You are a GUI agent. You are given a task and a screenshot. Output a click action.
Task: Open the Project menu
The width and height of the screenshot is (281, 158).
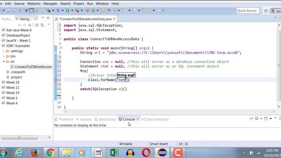(79, 4)
